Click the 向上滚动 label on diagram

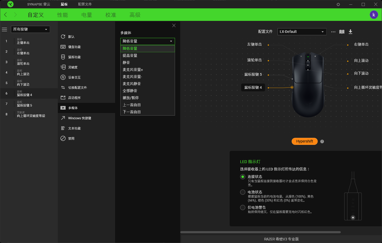click(361, 61)
